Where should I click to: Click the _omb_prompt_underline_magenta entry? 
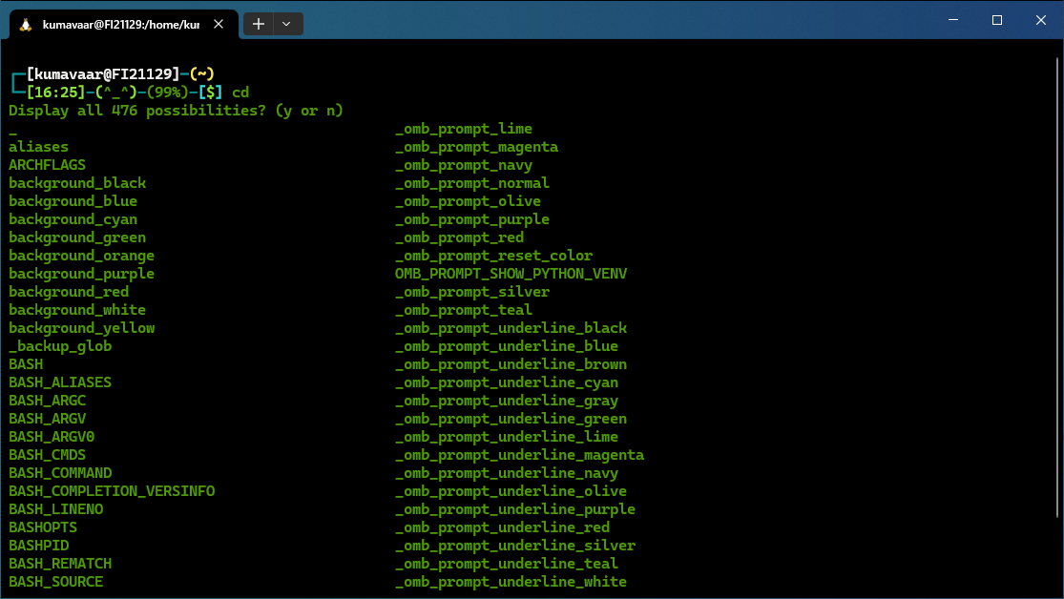pyautogui.click(x=519, y=454)
